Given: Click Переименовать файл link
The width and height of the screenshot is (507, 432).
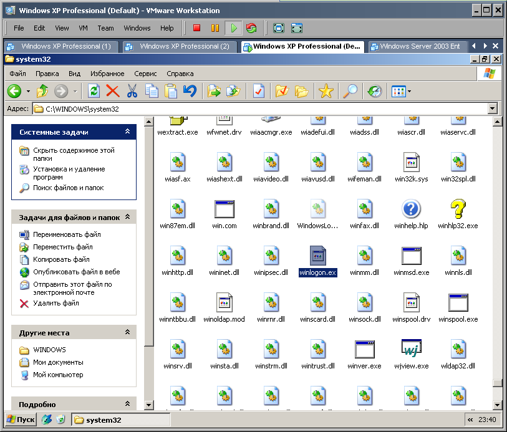Looking at the screenshot, I should click(67, 234).
